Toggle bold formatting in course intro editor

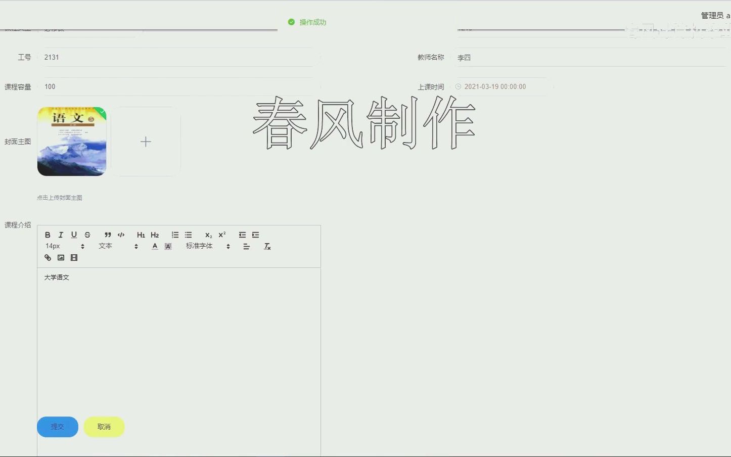coord(48,235)
